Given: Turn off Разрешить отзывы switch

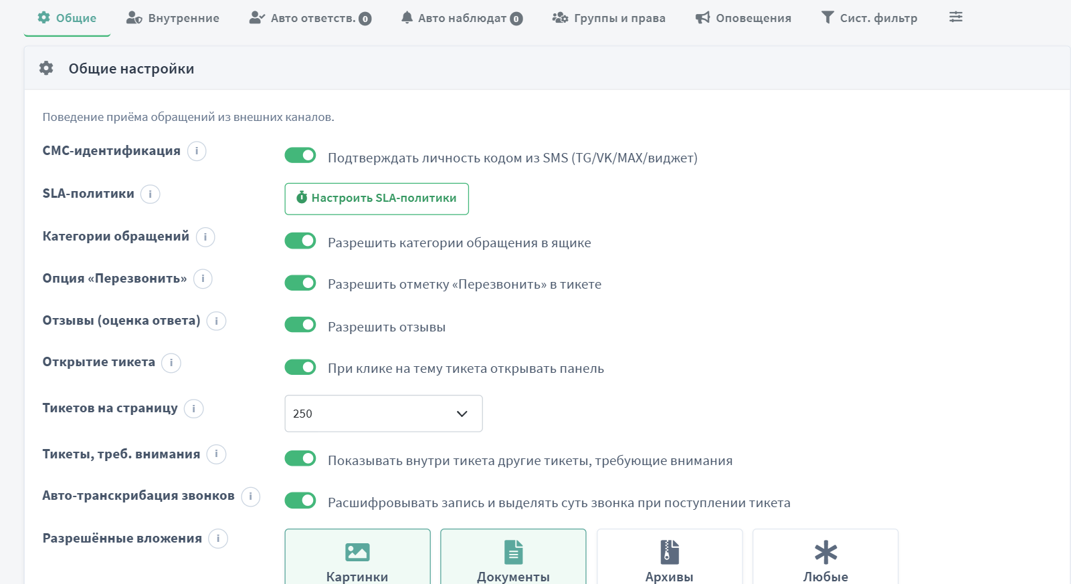Looking at the screenshot, I should (300, 325).
